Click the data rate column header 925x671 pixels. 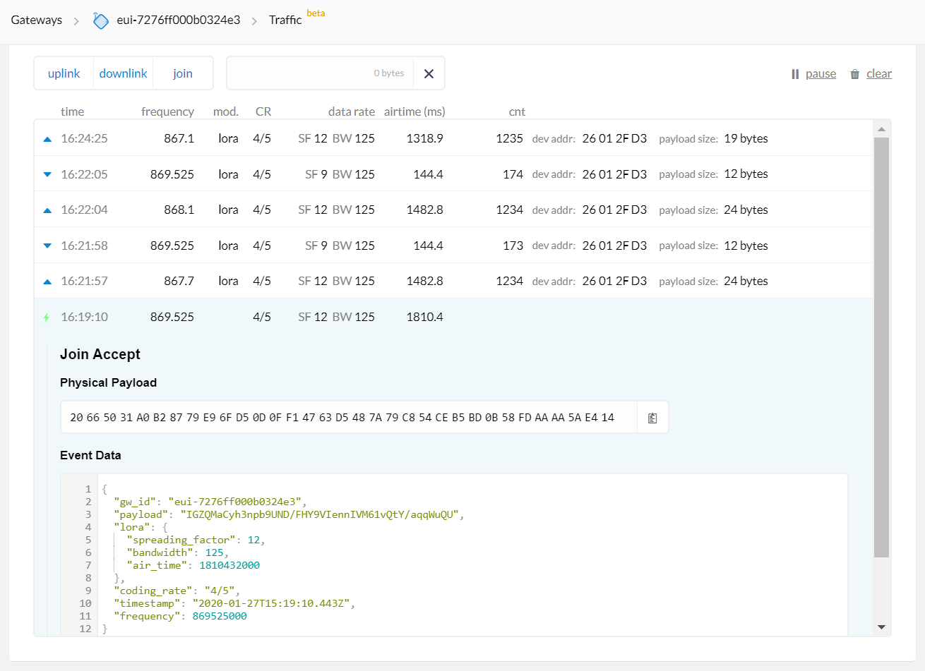pyautogui.click(x=352, y=111)
